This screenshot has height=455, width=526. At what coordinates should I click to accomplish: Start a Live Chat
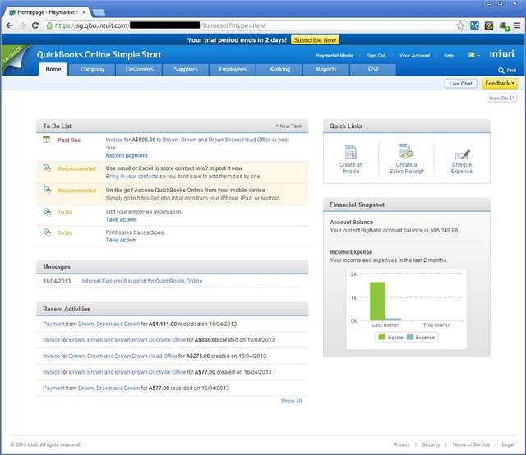tap(460, 84)
